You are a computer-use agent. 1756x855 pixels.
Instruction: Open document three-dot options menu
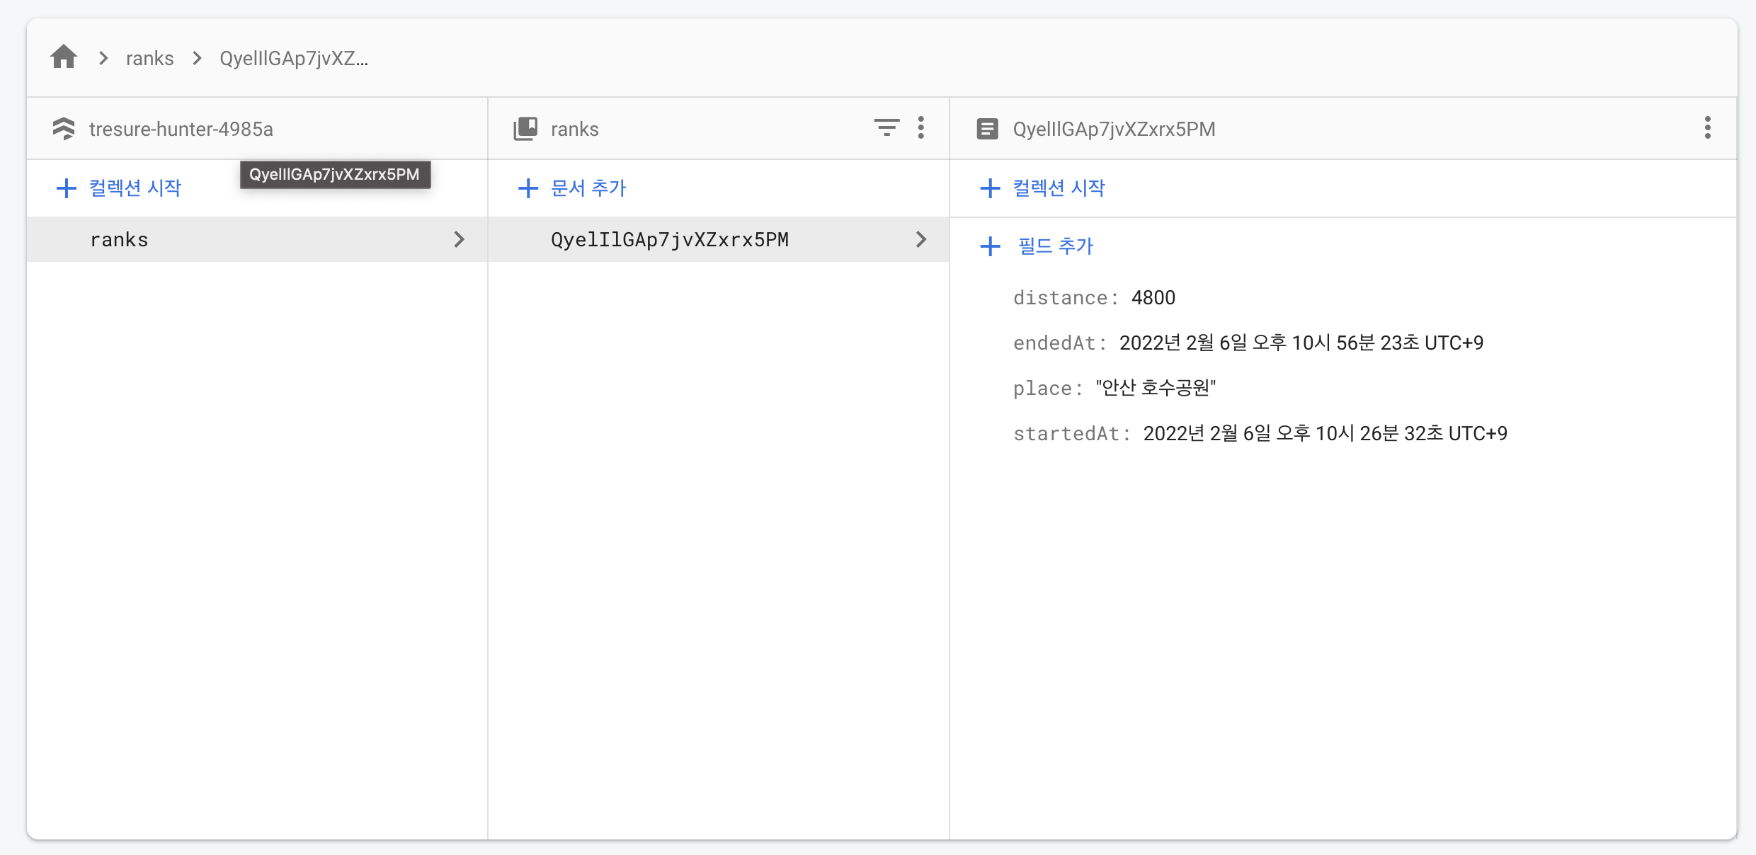tap(1707, 128)
